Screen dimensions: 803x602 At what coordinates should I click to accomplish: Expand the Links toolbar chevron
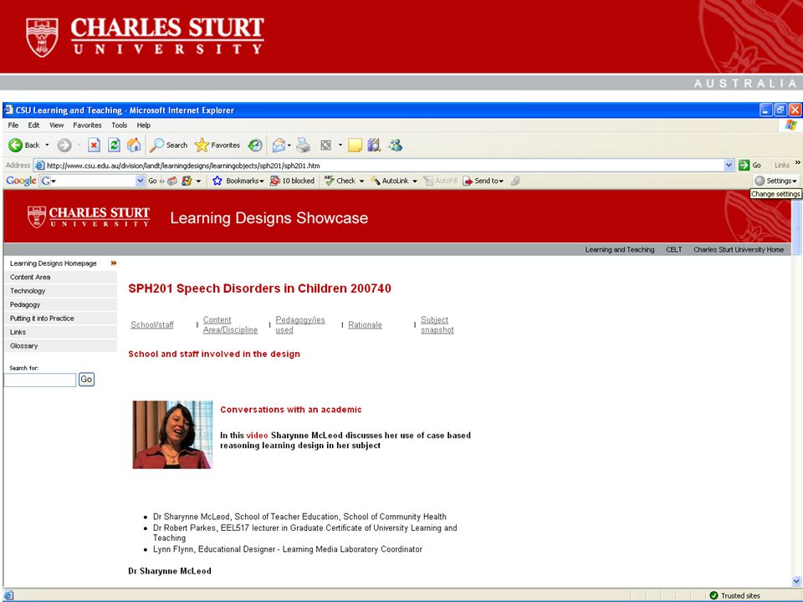click(x=797, y=163)
